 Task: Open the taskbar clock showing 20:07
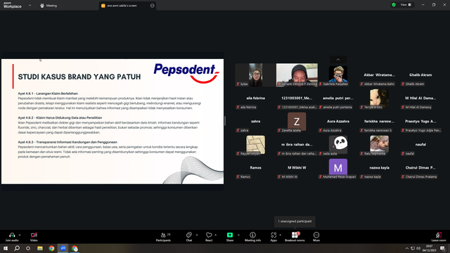[429, 248]
